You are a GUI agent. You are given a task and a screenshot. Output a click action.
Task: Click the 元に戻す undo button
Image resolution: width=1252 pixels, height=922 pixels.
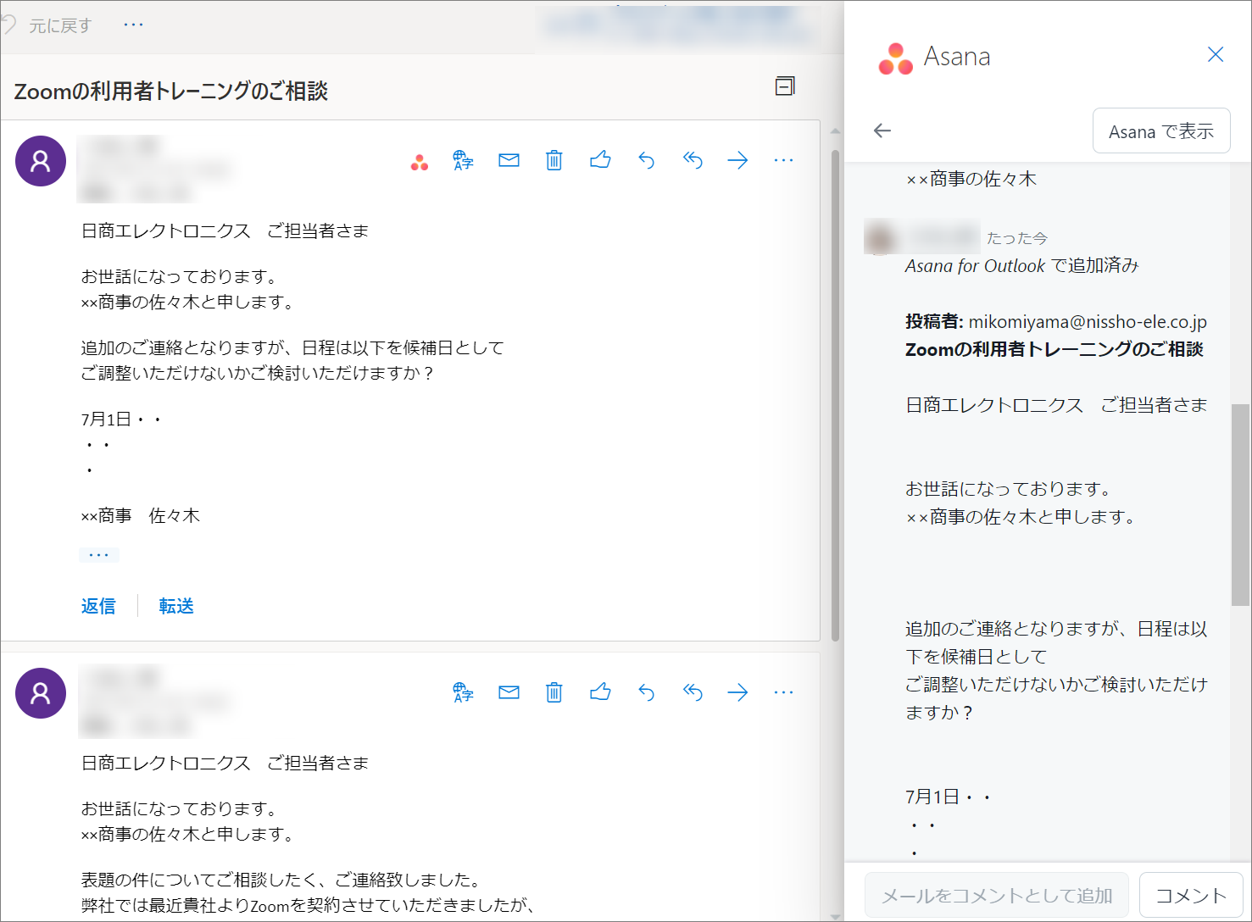[47, 25]
